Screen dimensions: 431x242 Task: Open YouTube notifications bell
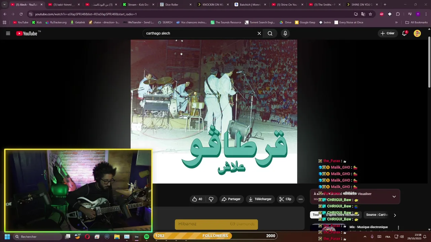click(x=404, y=33)
